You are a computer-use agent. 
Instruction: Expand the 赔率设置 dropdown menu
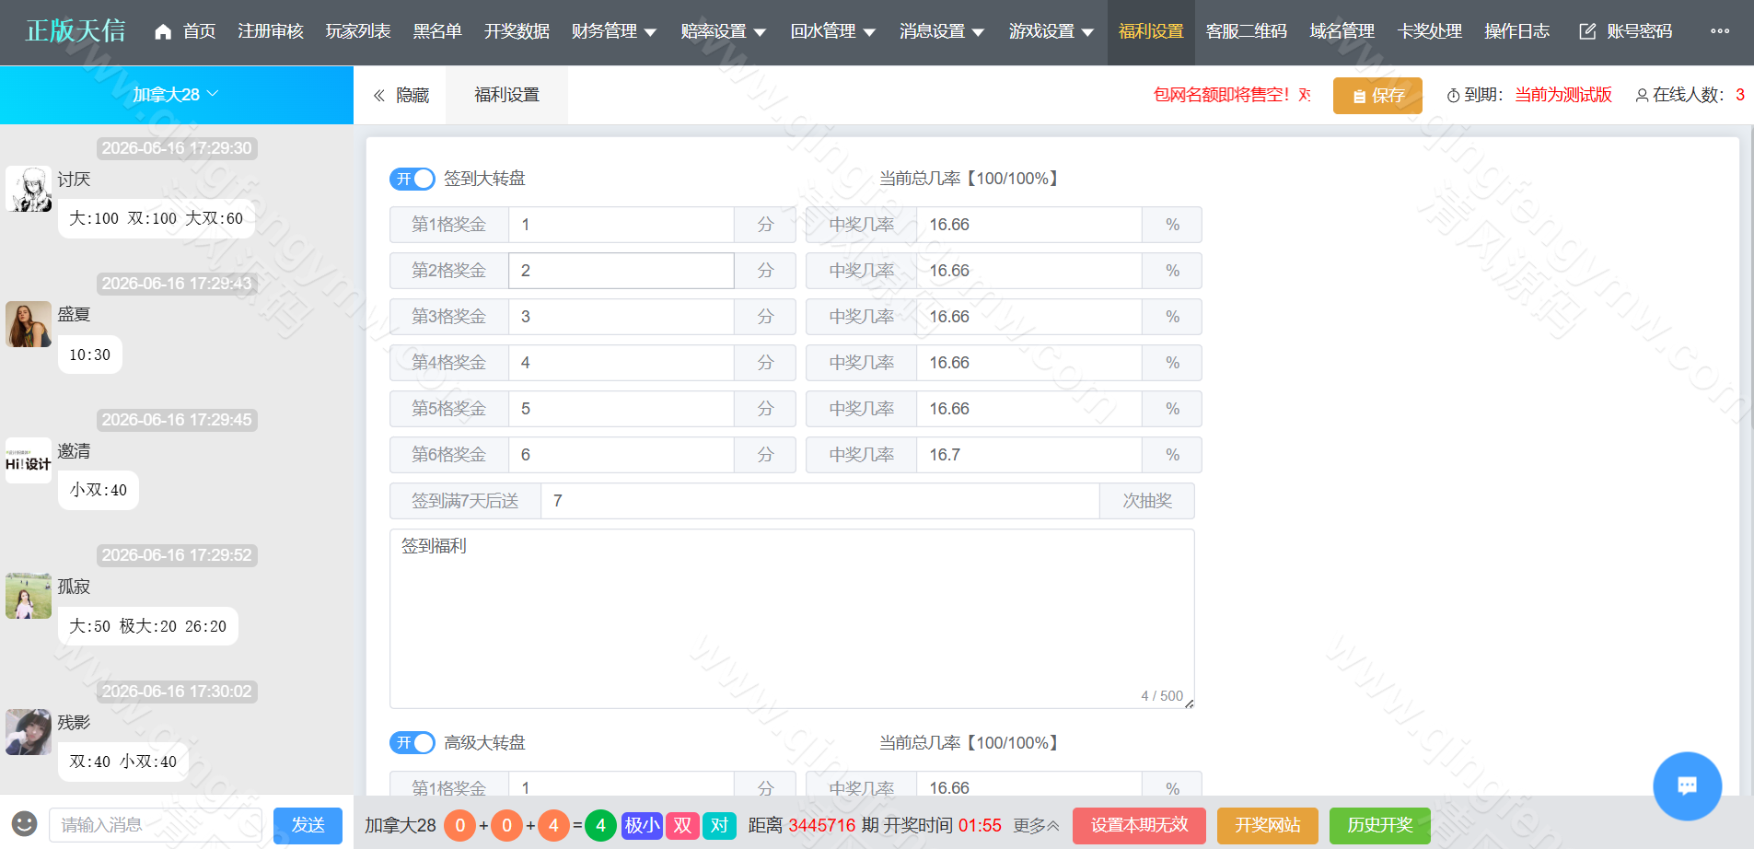pyautogui.click(x=723, y=31)
